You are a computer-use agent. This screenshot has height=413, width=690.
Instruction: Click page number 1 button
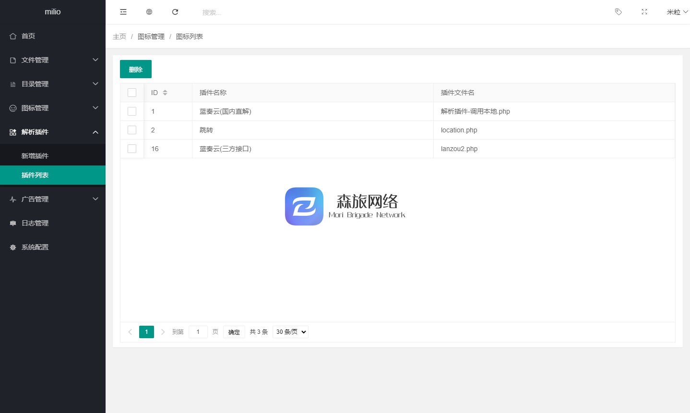146,332
